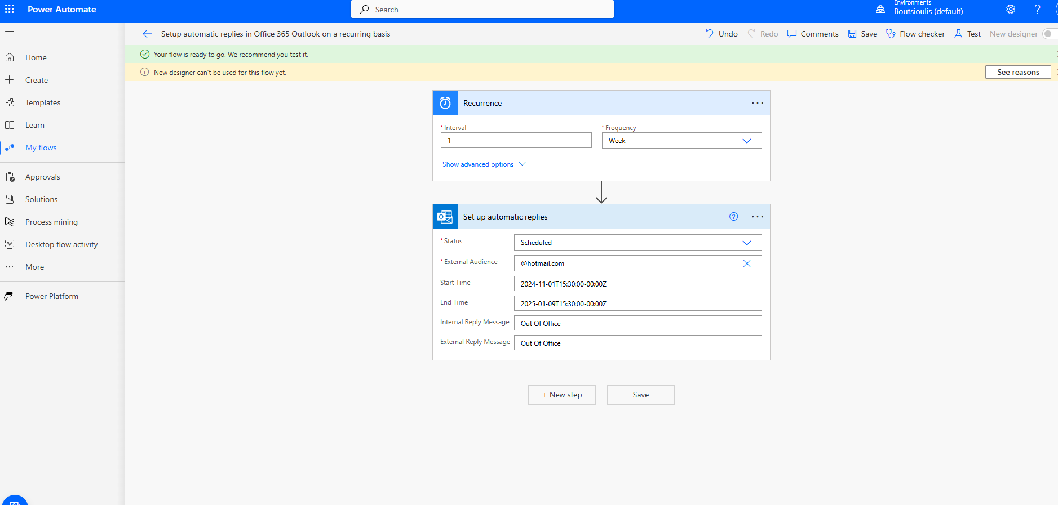Click into the Interval input field

(516, 140)
